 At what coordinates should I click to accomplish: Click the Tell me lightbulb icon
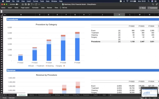click(60, 8)
